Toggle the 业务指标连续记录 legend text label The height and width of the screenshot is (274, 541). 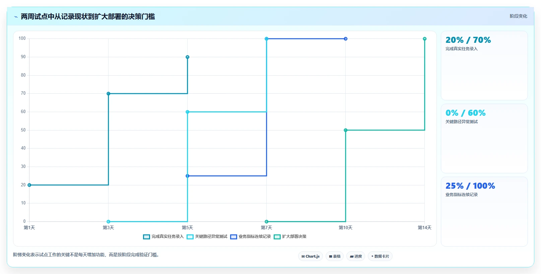255,237
